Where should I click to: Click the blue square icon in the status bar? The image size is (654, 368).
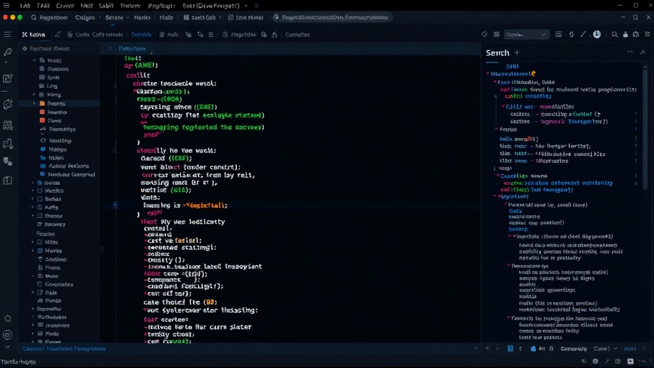coord(510,348)
